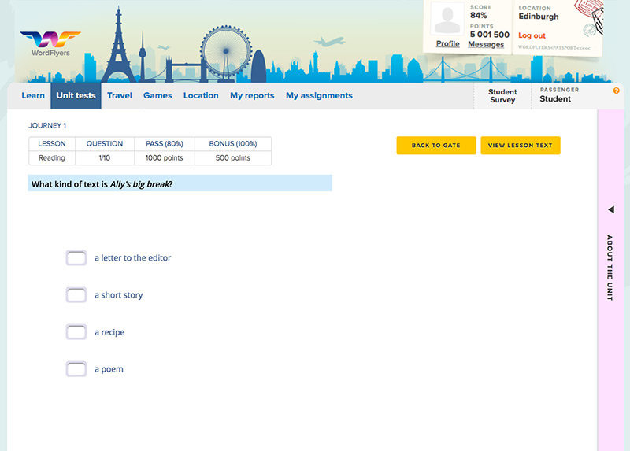Viewport: 630px width, 451px height.
Task: Click the profile avatar picture
Action: click(x=447, y=20)
